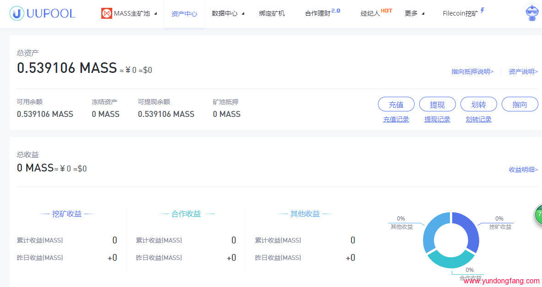
Task: Open the robot avatar icon
Action: point(531,13)
